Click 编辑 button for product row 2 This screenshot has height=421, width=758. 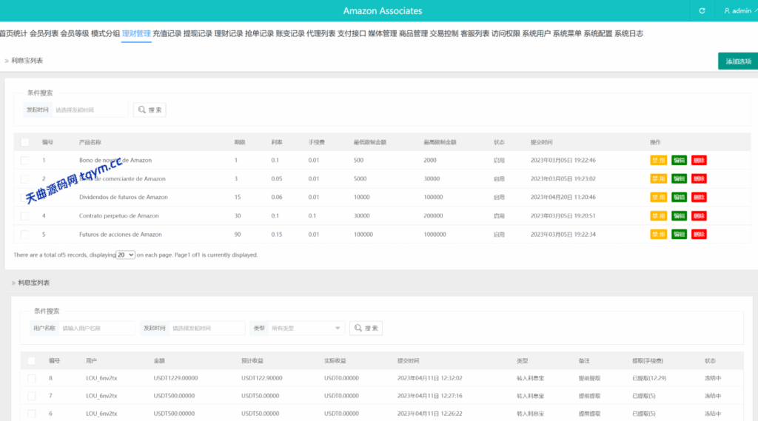pyautogui.click(x=680, y=179)
